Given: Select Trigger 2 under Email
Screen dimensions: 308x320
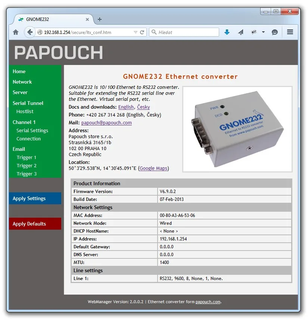Looking at the screenshot, I should tap(27, 165).
